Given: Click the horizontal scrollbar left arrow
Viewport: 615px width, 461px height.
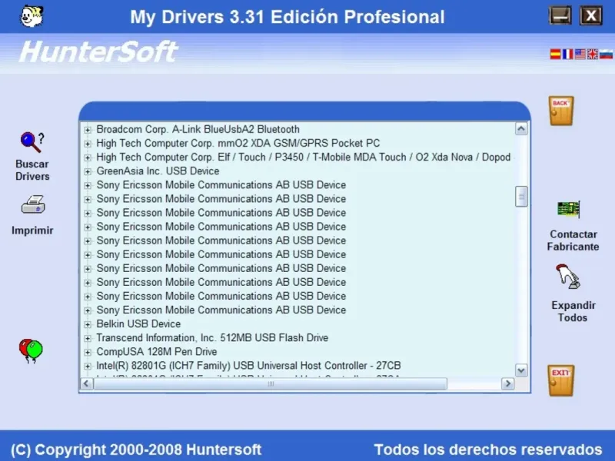Looking at the screenshot, I should pyautogui.click(x=87, y=383).
